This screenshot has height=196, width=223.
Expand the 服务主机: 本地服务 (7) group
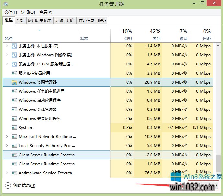pyautogui.click(x=7, y=46)
